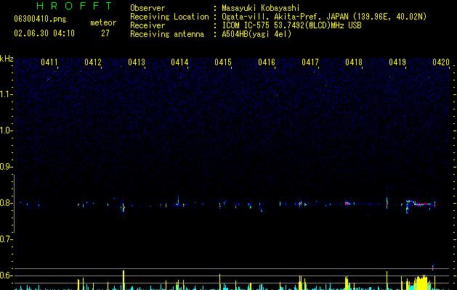
Task: Click the date stamp 02.06.30 04:10
Action: coord(44,33)
